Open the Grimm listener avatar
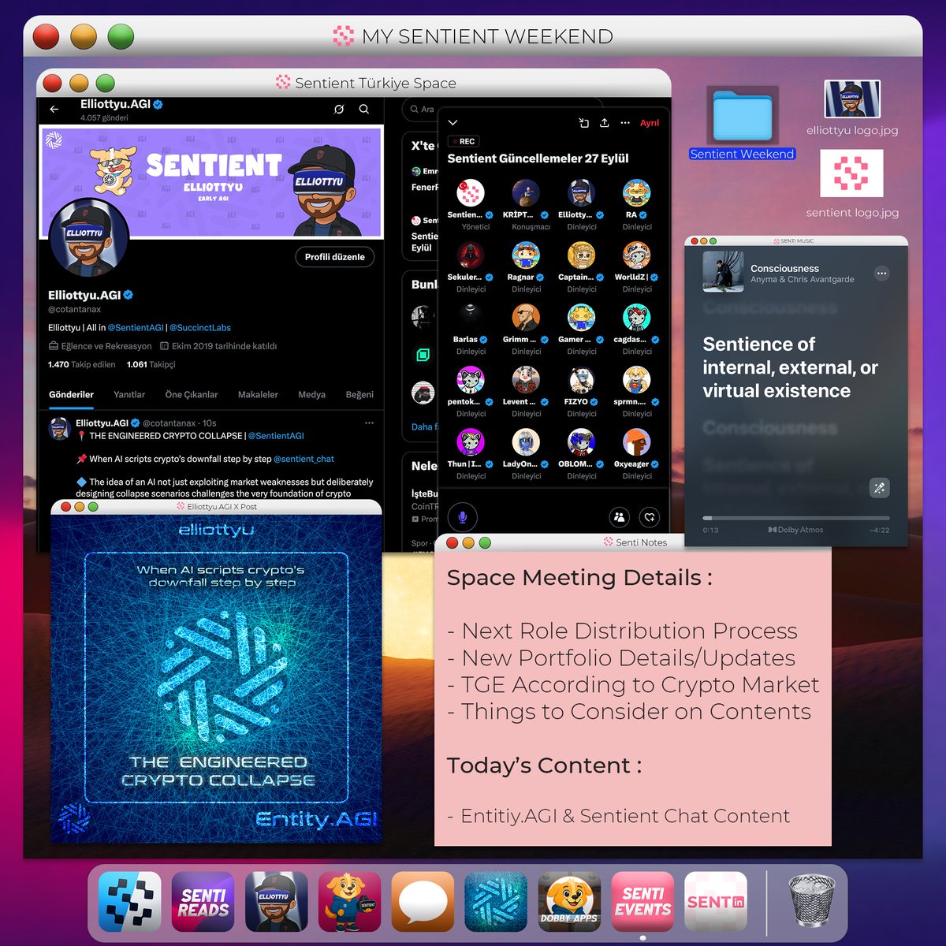Image resolution: width=946 pixels, height=946 pixels. [526, 317]
